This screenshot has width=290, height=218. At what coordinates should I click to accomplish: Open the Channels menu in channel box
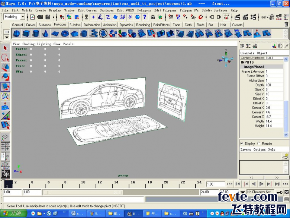[x=247, y=53]
